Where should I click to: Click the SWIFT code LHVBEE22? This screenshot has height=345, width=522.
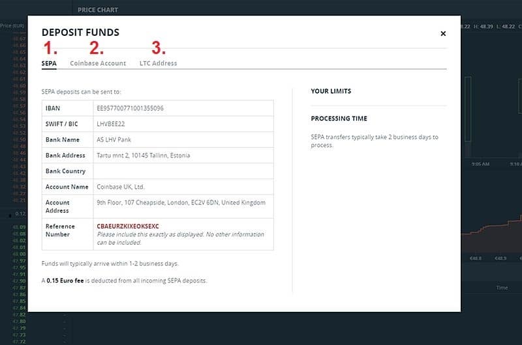pos(111,124)
